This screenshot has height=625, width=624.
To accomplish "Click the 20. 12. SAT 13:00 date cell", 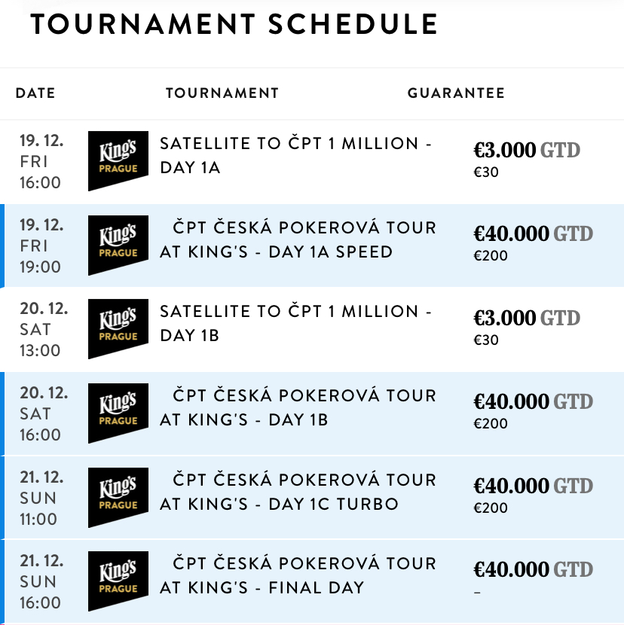I will coord(44,329).
